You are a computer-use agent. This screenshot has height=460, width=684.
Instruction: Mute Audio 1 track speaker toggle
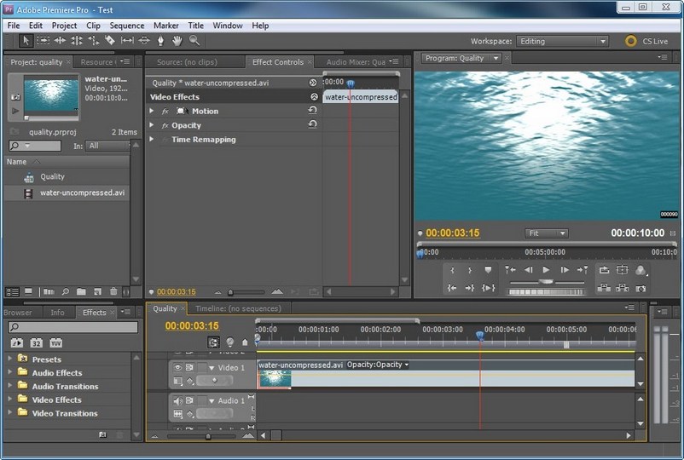(178, 400)
